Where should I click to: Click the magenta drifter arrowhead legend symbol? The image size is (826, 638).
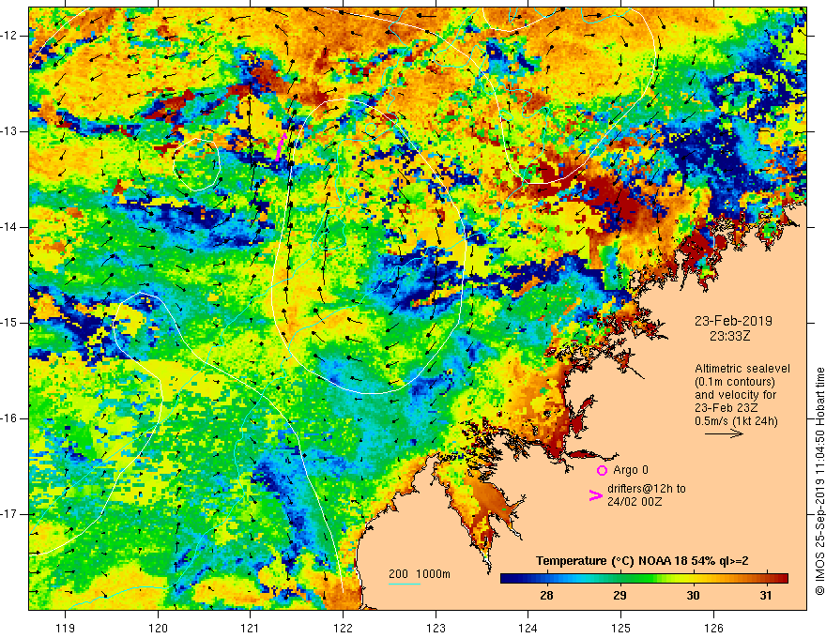coord(595,495)
